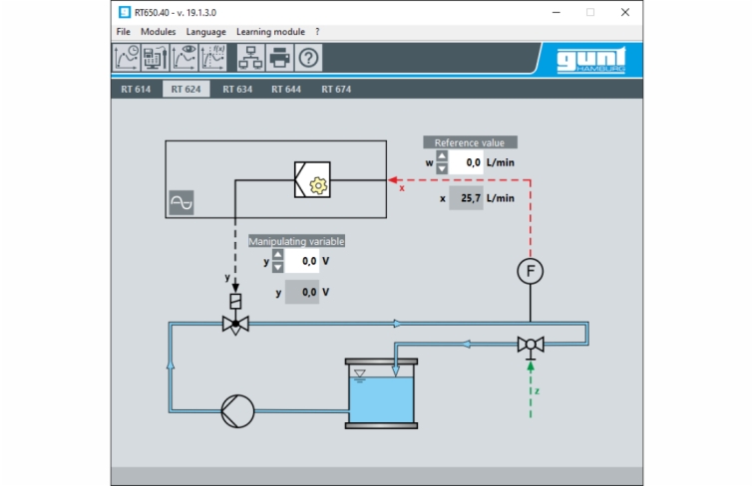
Task: Click the sine wave signal generator icon
Action: (182, 203)
